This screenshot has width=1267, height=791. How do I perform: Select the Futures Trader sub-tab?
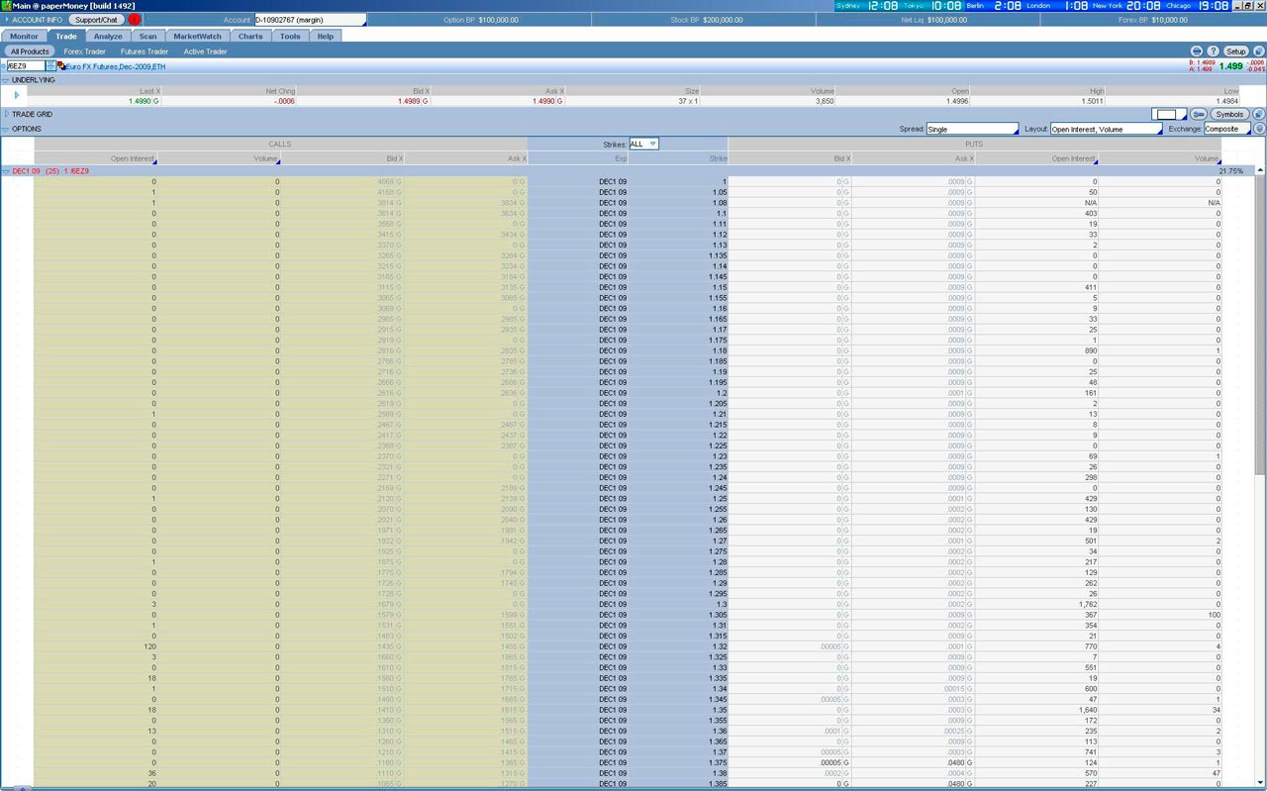[x=145, y=51]
